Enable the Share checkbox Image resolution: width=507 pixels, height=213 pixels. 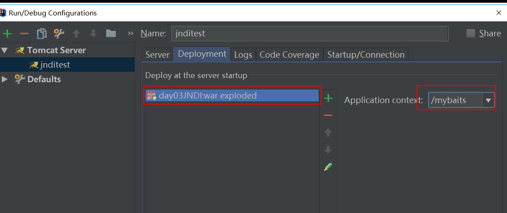click(471, 33)
